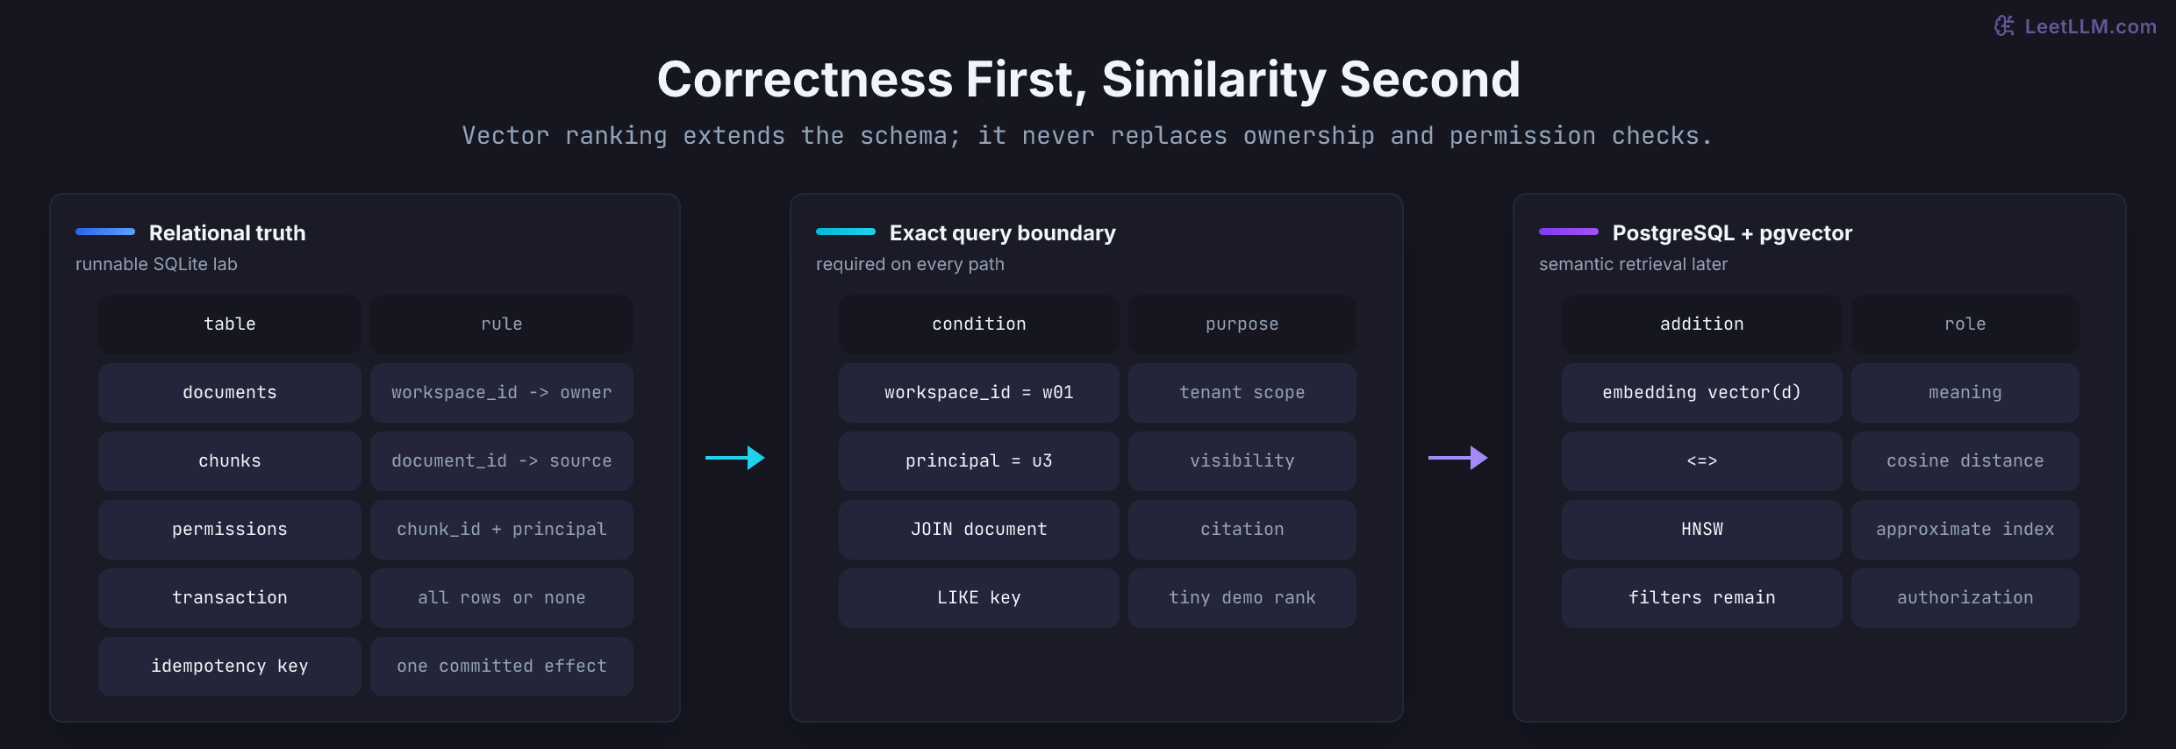Select the HNSW cell
Screen dimensions: 2176x749
coord(1702,530)
